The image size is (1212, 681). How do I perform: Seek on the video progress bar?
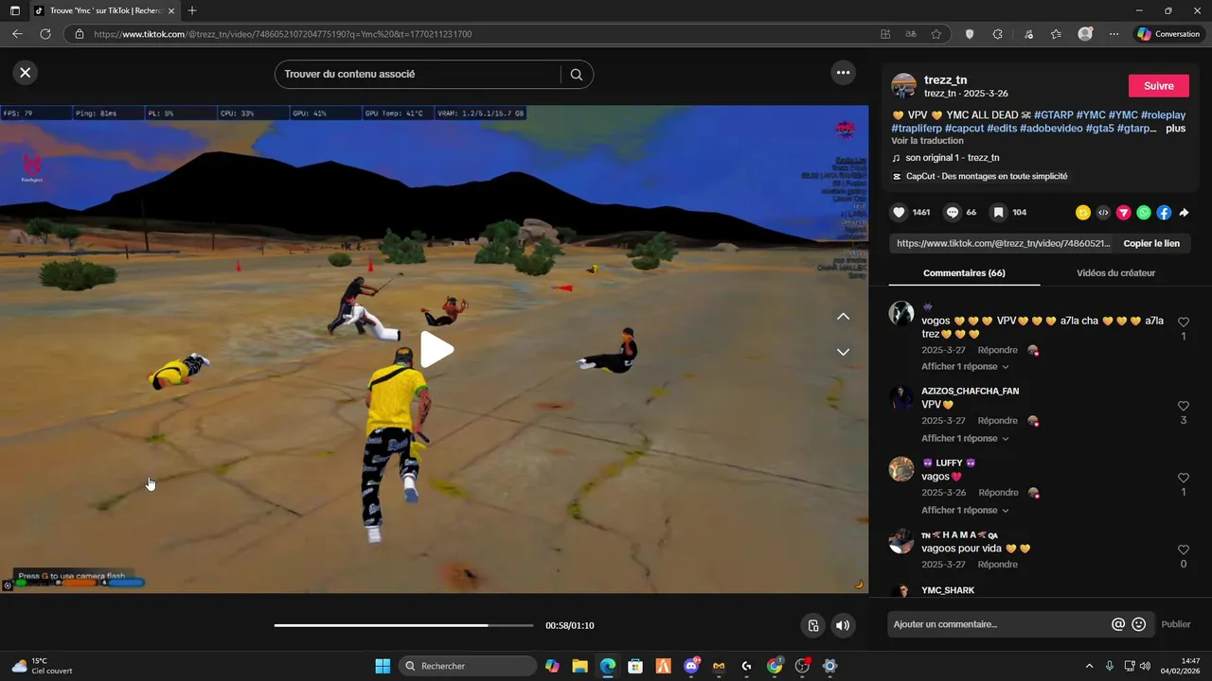pos(404,625)
